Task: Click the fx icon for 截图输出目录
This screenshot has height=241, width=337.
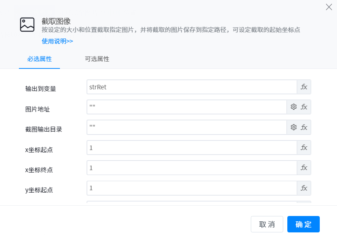Action: [304, 127]
